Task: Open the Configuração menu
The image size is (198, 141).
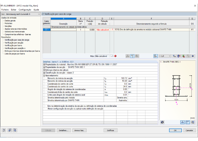Action: coord(25,10)
